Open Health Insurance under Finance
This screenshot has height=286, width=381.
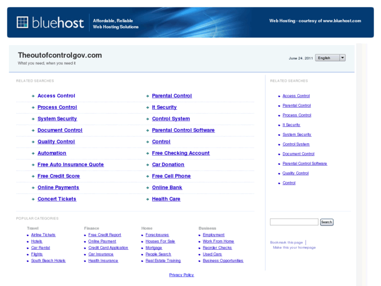(103, 261)
